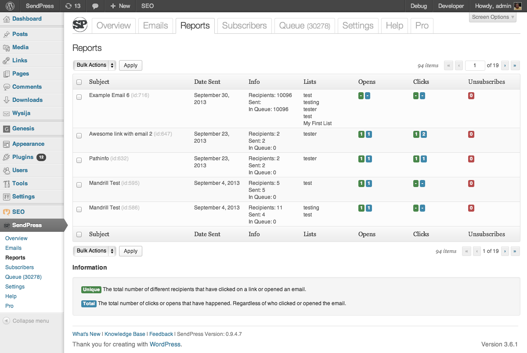This screenshot has width=527, height=353.
Task: Expand the Screen Options panel
Action: pos(493,17)
